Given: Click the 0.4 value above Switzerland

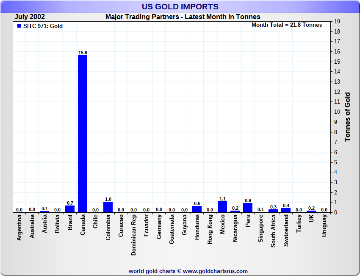Looking at the screenshot, I should 286,206.
